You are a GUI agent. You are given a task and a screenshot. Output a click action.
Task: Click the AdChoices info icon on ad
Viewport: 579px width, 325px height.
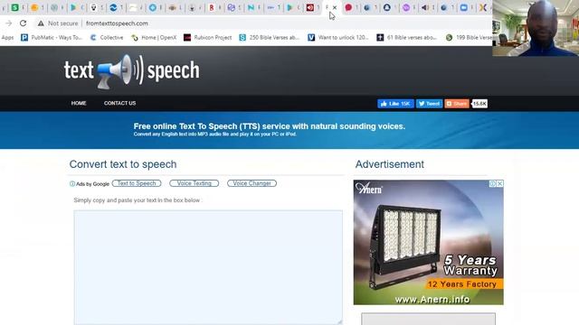pyautogui.click(x=492, y=183)
